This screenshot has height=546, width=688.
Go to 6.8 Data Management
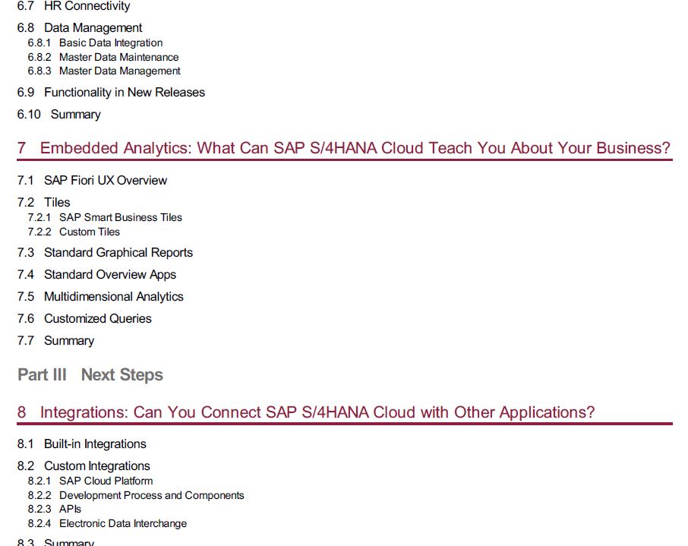(80, 27)
